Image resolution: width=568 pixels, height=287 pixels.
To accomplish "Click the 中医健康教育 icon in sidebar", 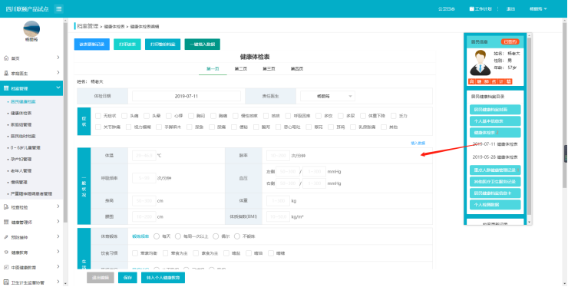I will coord(6,267).
